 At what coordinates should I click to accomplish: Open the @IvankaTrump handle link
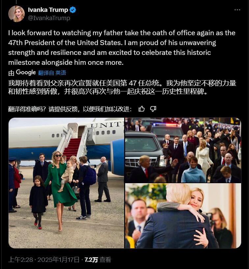[49, 18]
